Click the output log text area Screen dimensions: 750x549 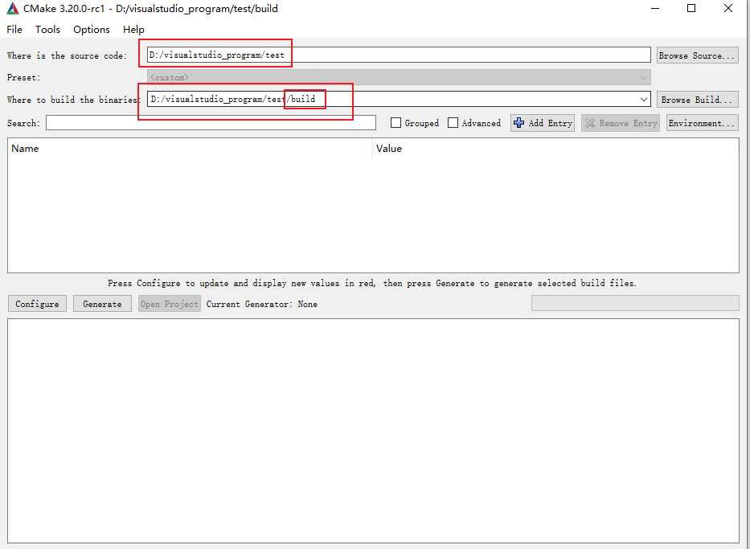tap(373, 430)
